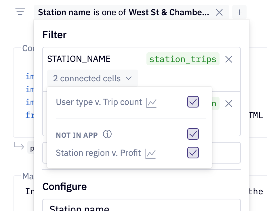Open the info icon next to NOT IN APP
This screenshot has height=211, width=267.
pyautogui.click(x=107, y=134)
